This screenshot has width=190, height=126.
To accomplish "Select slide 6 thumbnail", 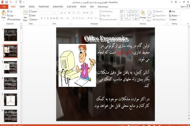I will tap(10, 116).
